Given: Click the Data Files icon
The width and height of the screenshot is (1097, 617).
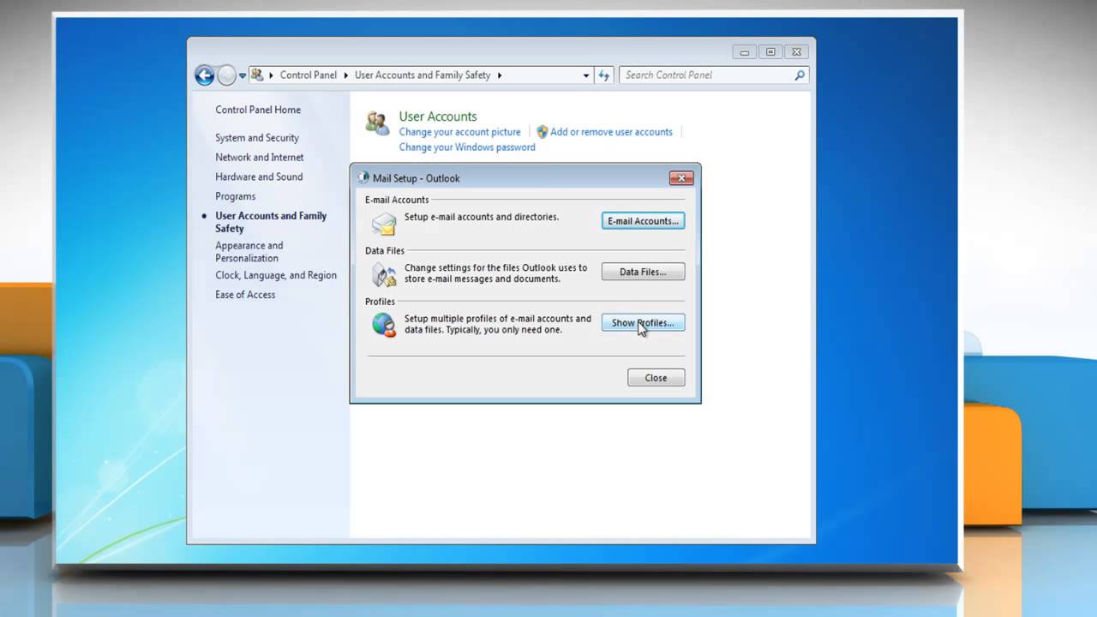Looking at the screenshot, I should 383,274.
